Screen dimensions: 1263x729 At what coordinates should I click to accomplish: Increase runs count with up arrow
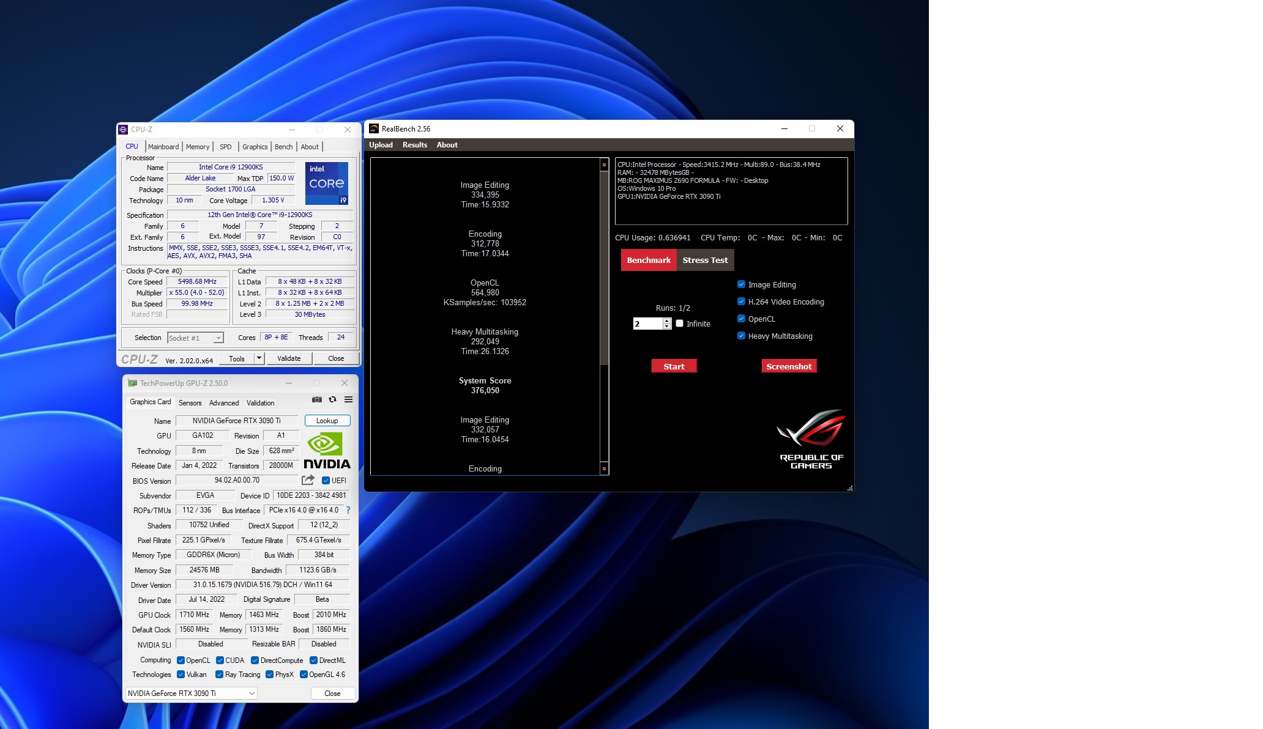[667, 320]
